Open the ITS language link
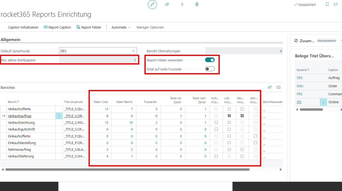This screenshot has width=342, height=191. click(x=299, y=102)
